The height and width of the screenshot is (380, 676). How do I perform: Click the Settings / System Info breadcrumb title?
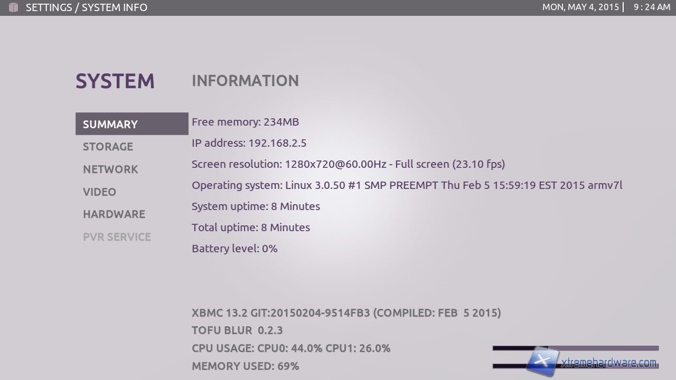pyautogui.click(x=87, y=7)
